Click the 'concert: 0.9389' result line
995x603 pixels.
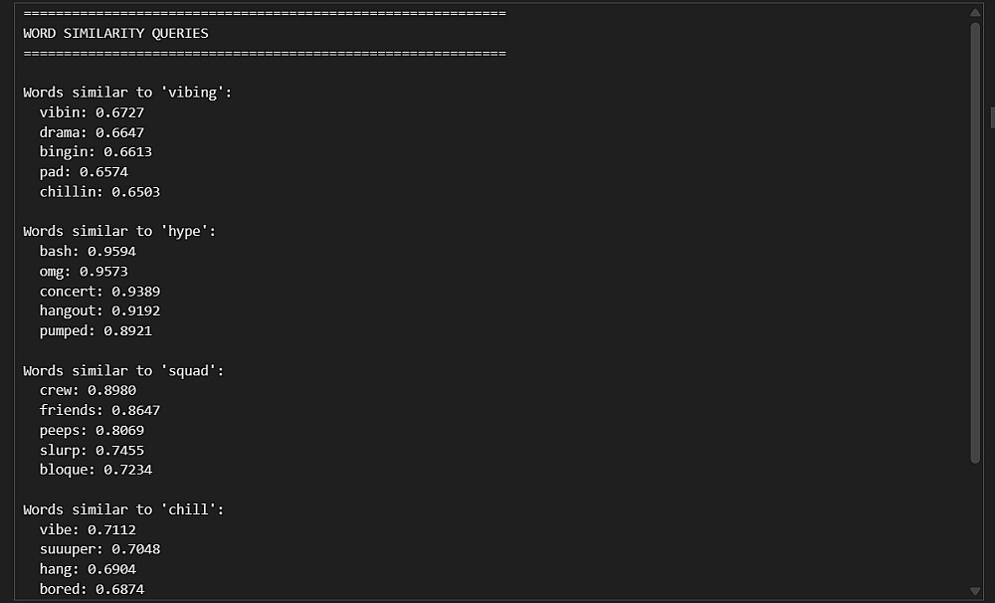coord(99,292)
